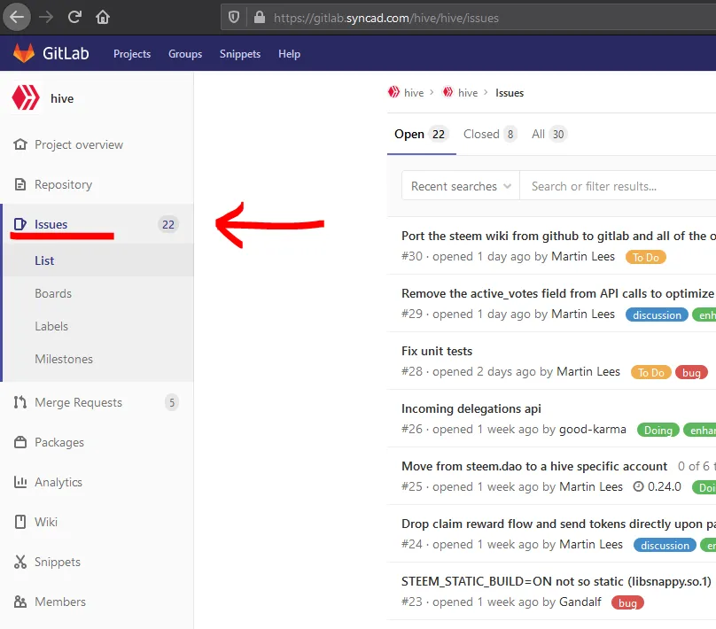Open the Boards submenu item
The image size is (716, 629).
pos(53,293)
